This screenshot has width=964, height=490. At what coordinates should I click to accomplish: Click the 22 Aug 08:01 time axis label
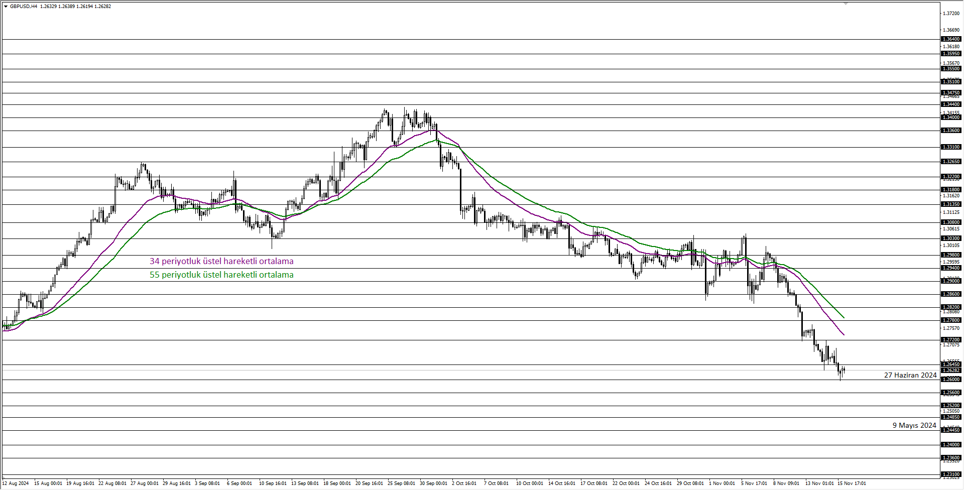pyautogui.click(x=112, y=483)
